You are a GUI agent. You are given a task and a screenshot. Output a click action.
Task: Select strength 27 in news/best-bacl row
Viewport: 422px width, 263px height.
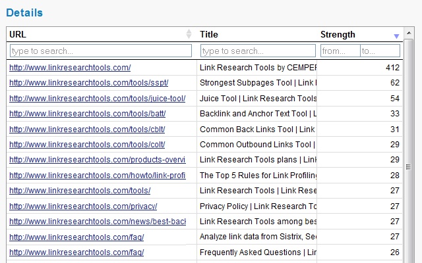point(395,222)
